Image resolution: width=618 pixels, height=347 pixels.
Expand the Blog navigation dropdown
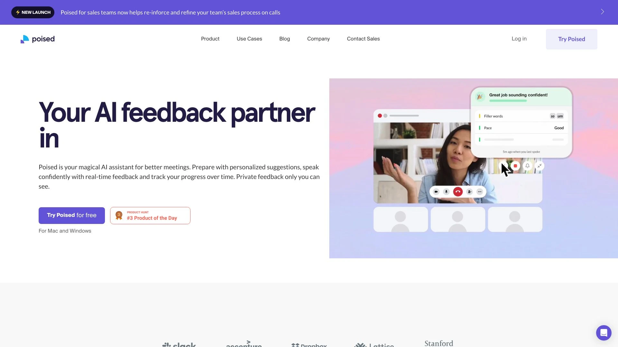click(x=285, y=39)
